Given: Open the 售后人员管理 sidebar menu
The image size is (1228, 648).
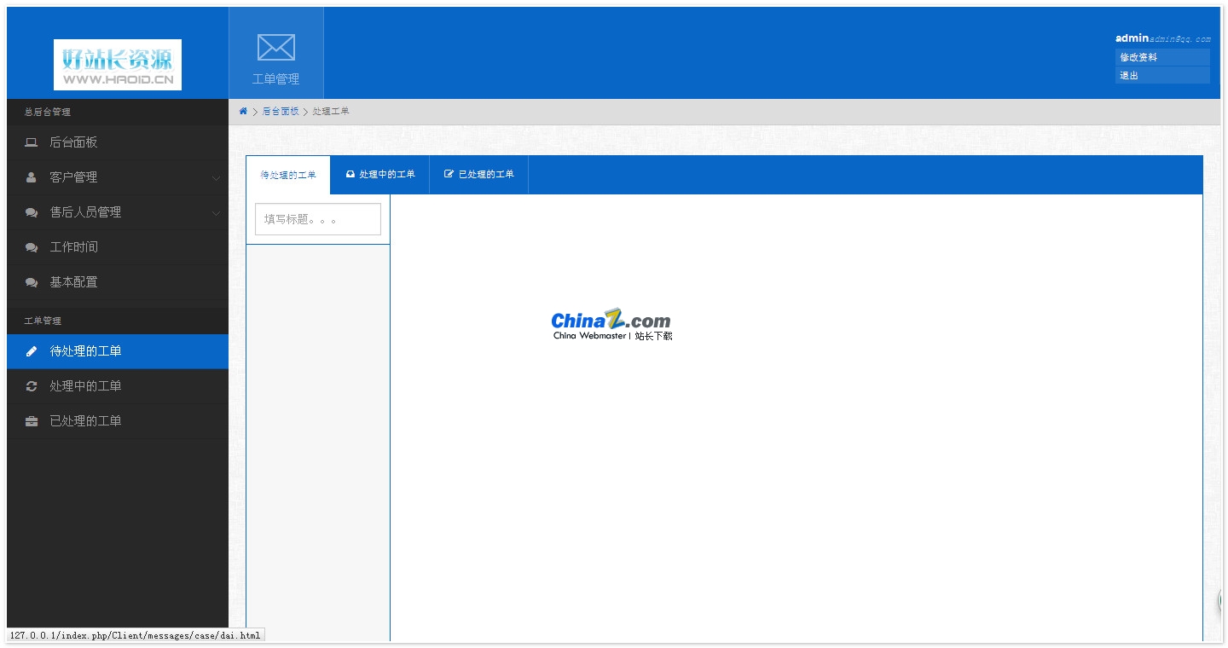Looking at the screenshot, I should click(118, 212).
